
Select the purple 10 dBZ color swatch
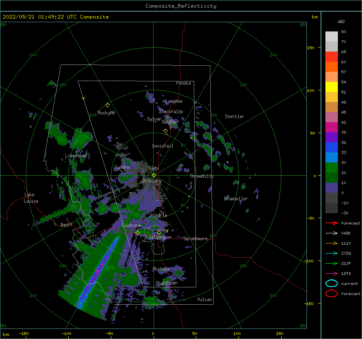point(331,188)
